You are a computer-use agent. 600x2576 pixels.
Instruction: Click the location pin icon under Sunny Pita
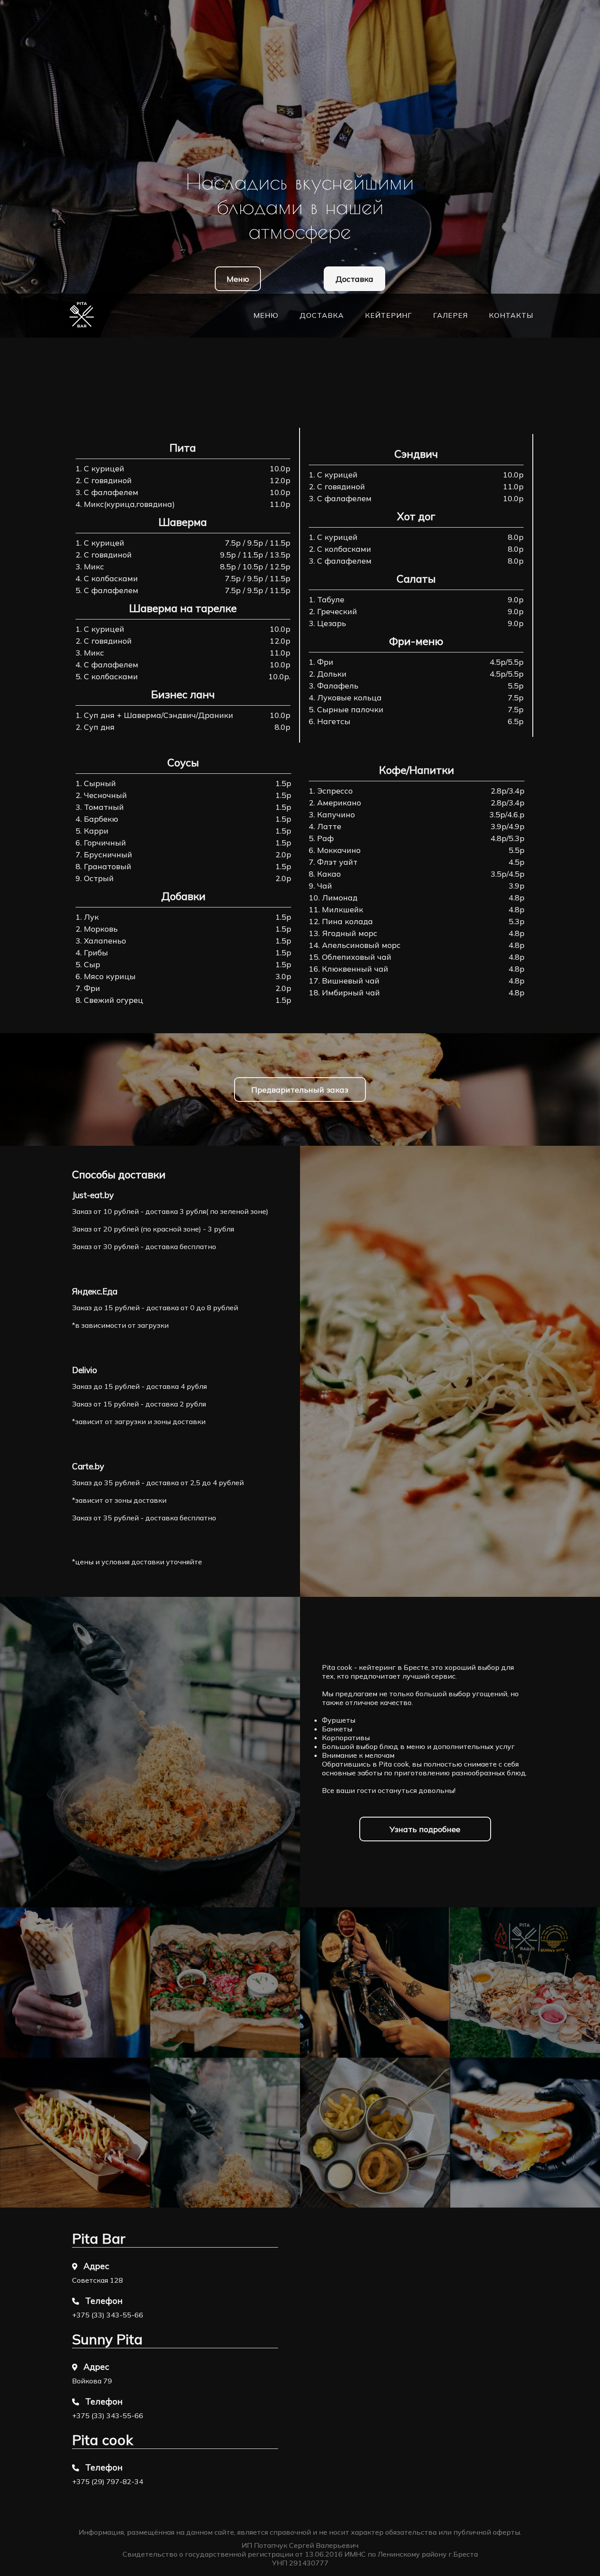click(x=75, y=2367)
